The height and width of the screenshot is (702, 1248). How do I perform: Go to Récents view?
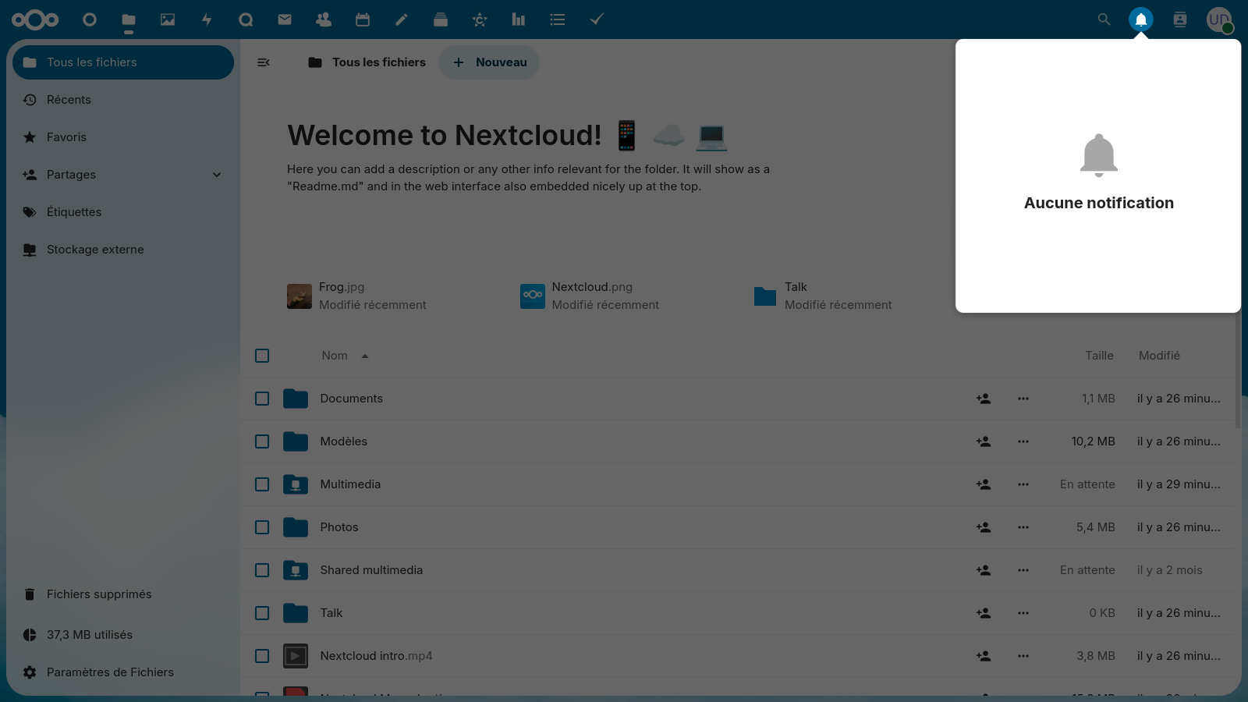tap(123, 100)
